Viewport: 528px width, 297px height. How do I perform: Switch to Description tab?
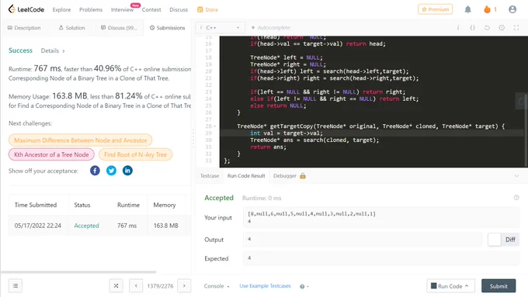tap(24, 28)
